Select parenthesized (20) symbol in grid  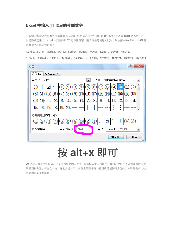click(x=42, y=101)
